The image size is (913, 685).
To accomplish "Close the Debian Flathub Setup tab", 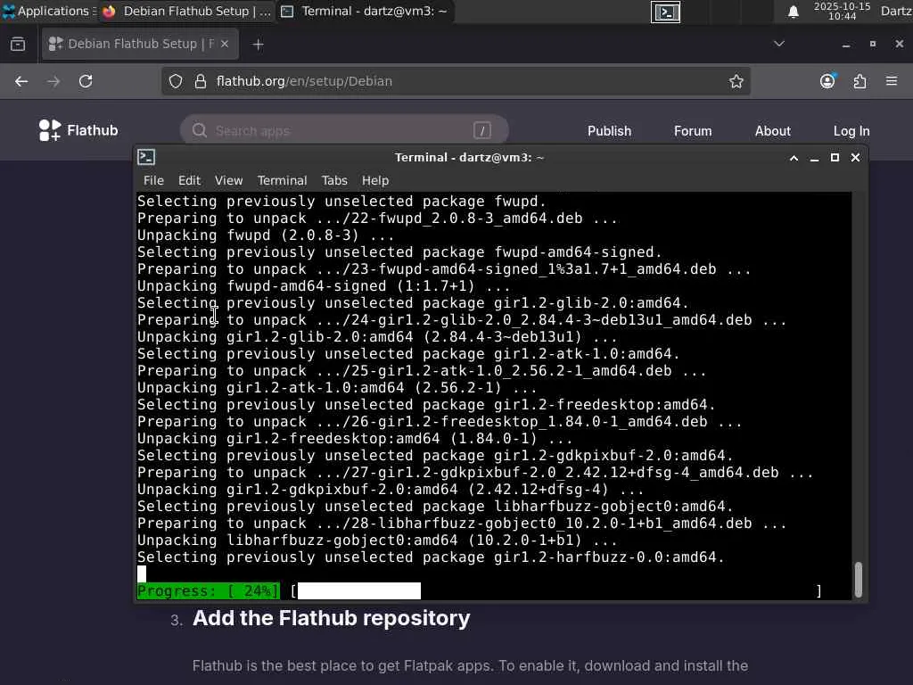I will pos(225,44).
